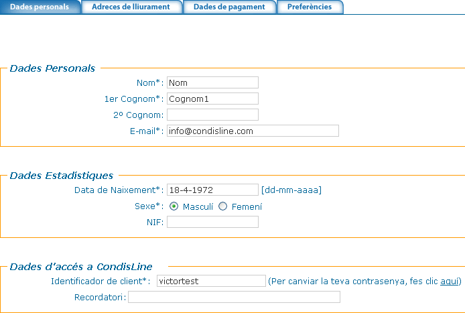This screenshot has width=465, height=313.
Task: Click the 'NIF:' field label
Action: coord(154,223)
